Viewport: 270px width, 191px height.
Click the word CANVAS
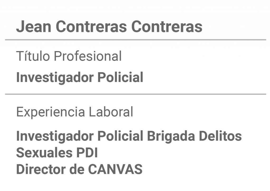tap(115, 169)
